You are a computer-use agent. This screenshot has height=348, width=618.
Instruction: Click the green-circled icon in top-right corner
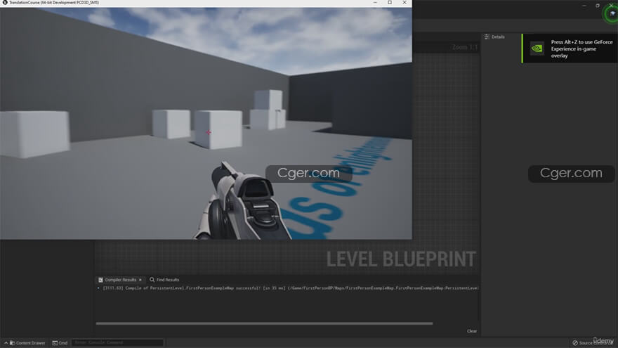(x=611, y=13)
